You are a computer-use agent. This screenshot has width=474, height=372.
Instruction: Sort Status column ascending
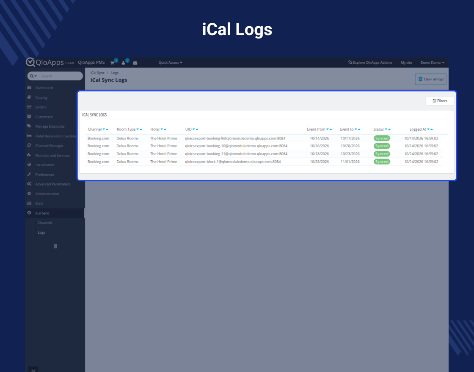coord(389,129)
